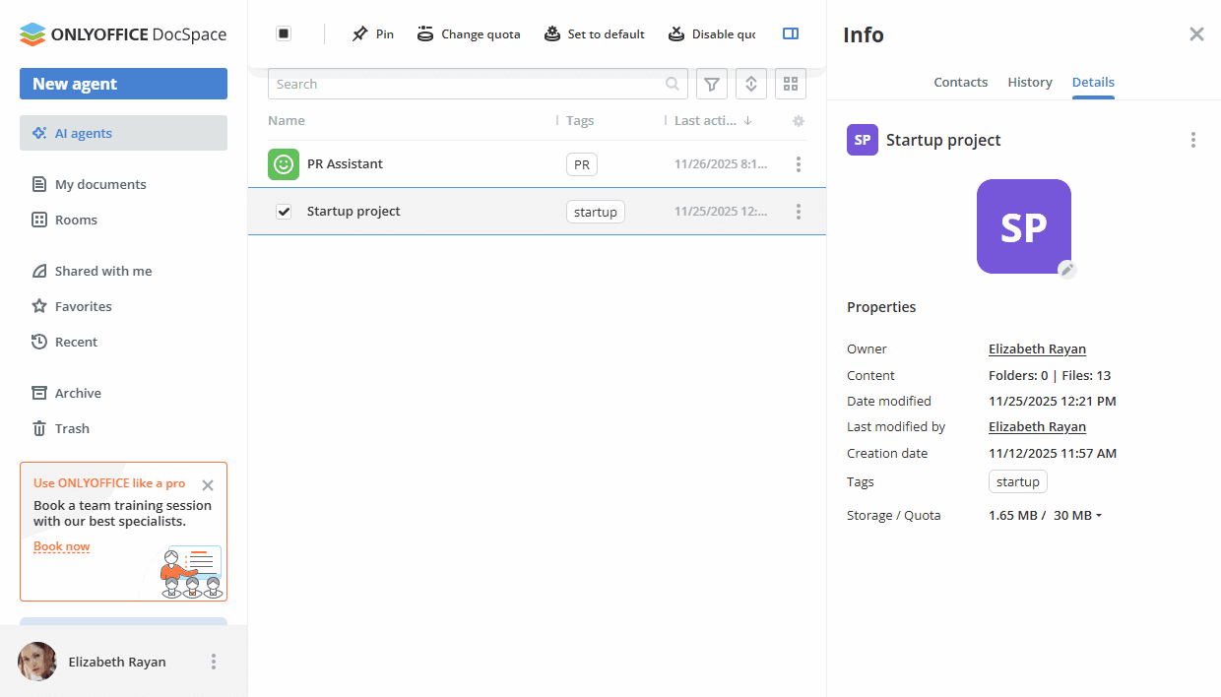The height and width of the screenshot is (697, 1221).
Task: Open user profile menu beside Elizabeth Rayan
Action: click(214, 662)
